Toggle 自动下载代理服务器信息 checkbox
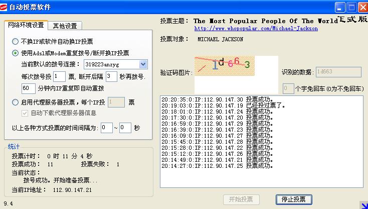This screenshot has height=209, width=368. [26, 113]
